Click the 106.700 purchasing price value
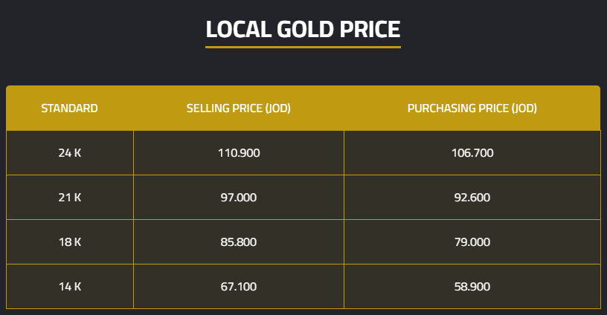The image size is (607, 315). (472, 153)
